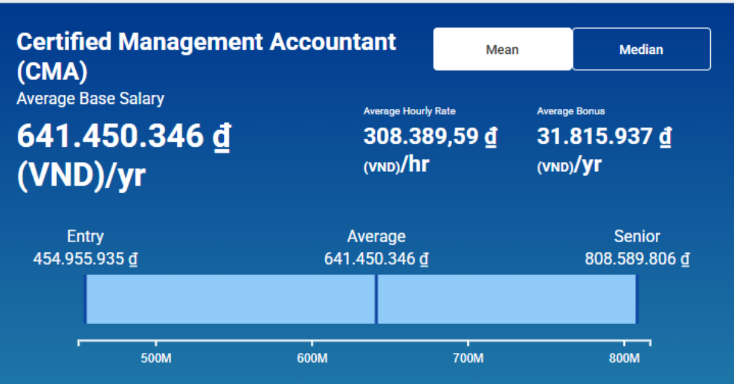Click the 700M axis tick label
734x384 pixels.
(x=468, y=358)
